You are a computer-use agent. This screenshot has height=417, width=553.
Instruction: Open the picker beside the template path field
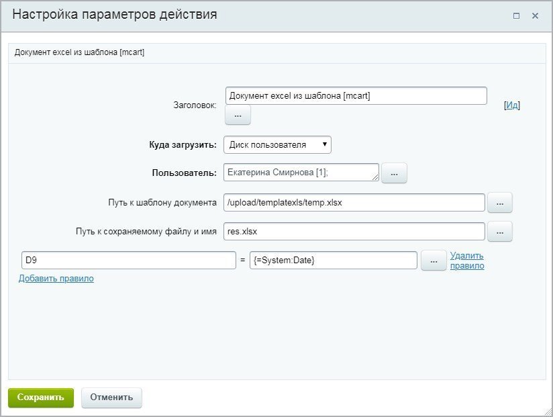499,202
